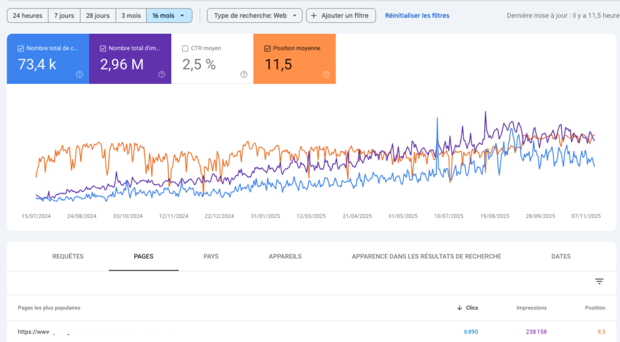Click help icon on Position moyenne card
620x342 pixels.
coord(326,74)
